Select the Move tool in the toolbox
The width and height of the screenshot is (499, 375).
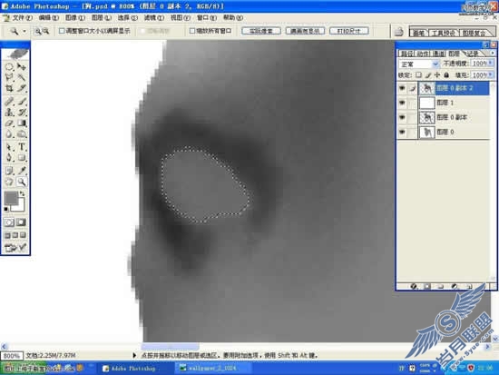point(22,66)
